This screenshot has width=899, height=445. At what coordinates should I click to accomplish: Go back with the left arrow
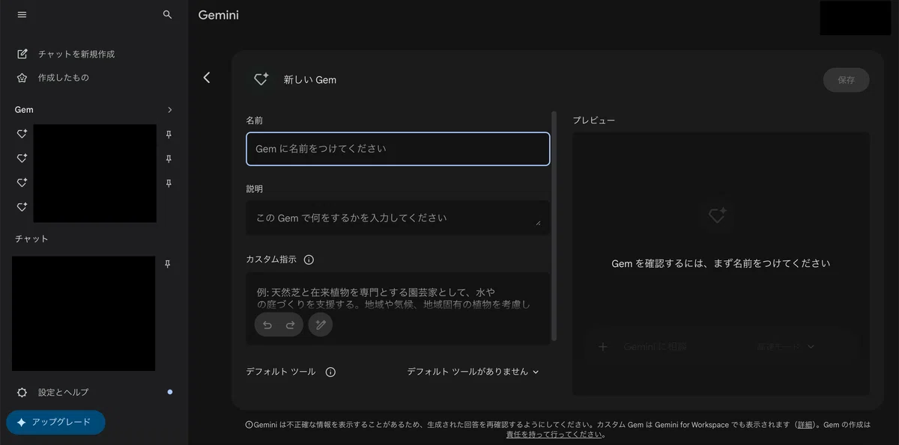click(x=207, y=78)
